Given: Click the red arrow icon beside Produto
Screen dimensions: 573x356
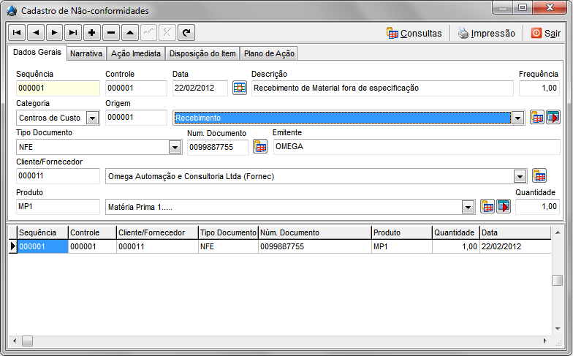Looking at the screenshot, I should [x=504, y=207].
